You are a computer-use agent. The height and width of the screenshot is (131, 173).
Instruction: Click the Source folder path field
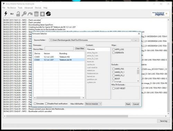tap(90, 40)
